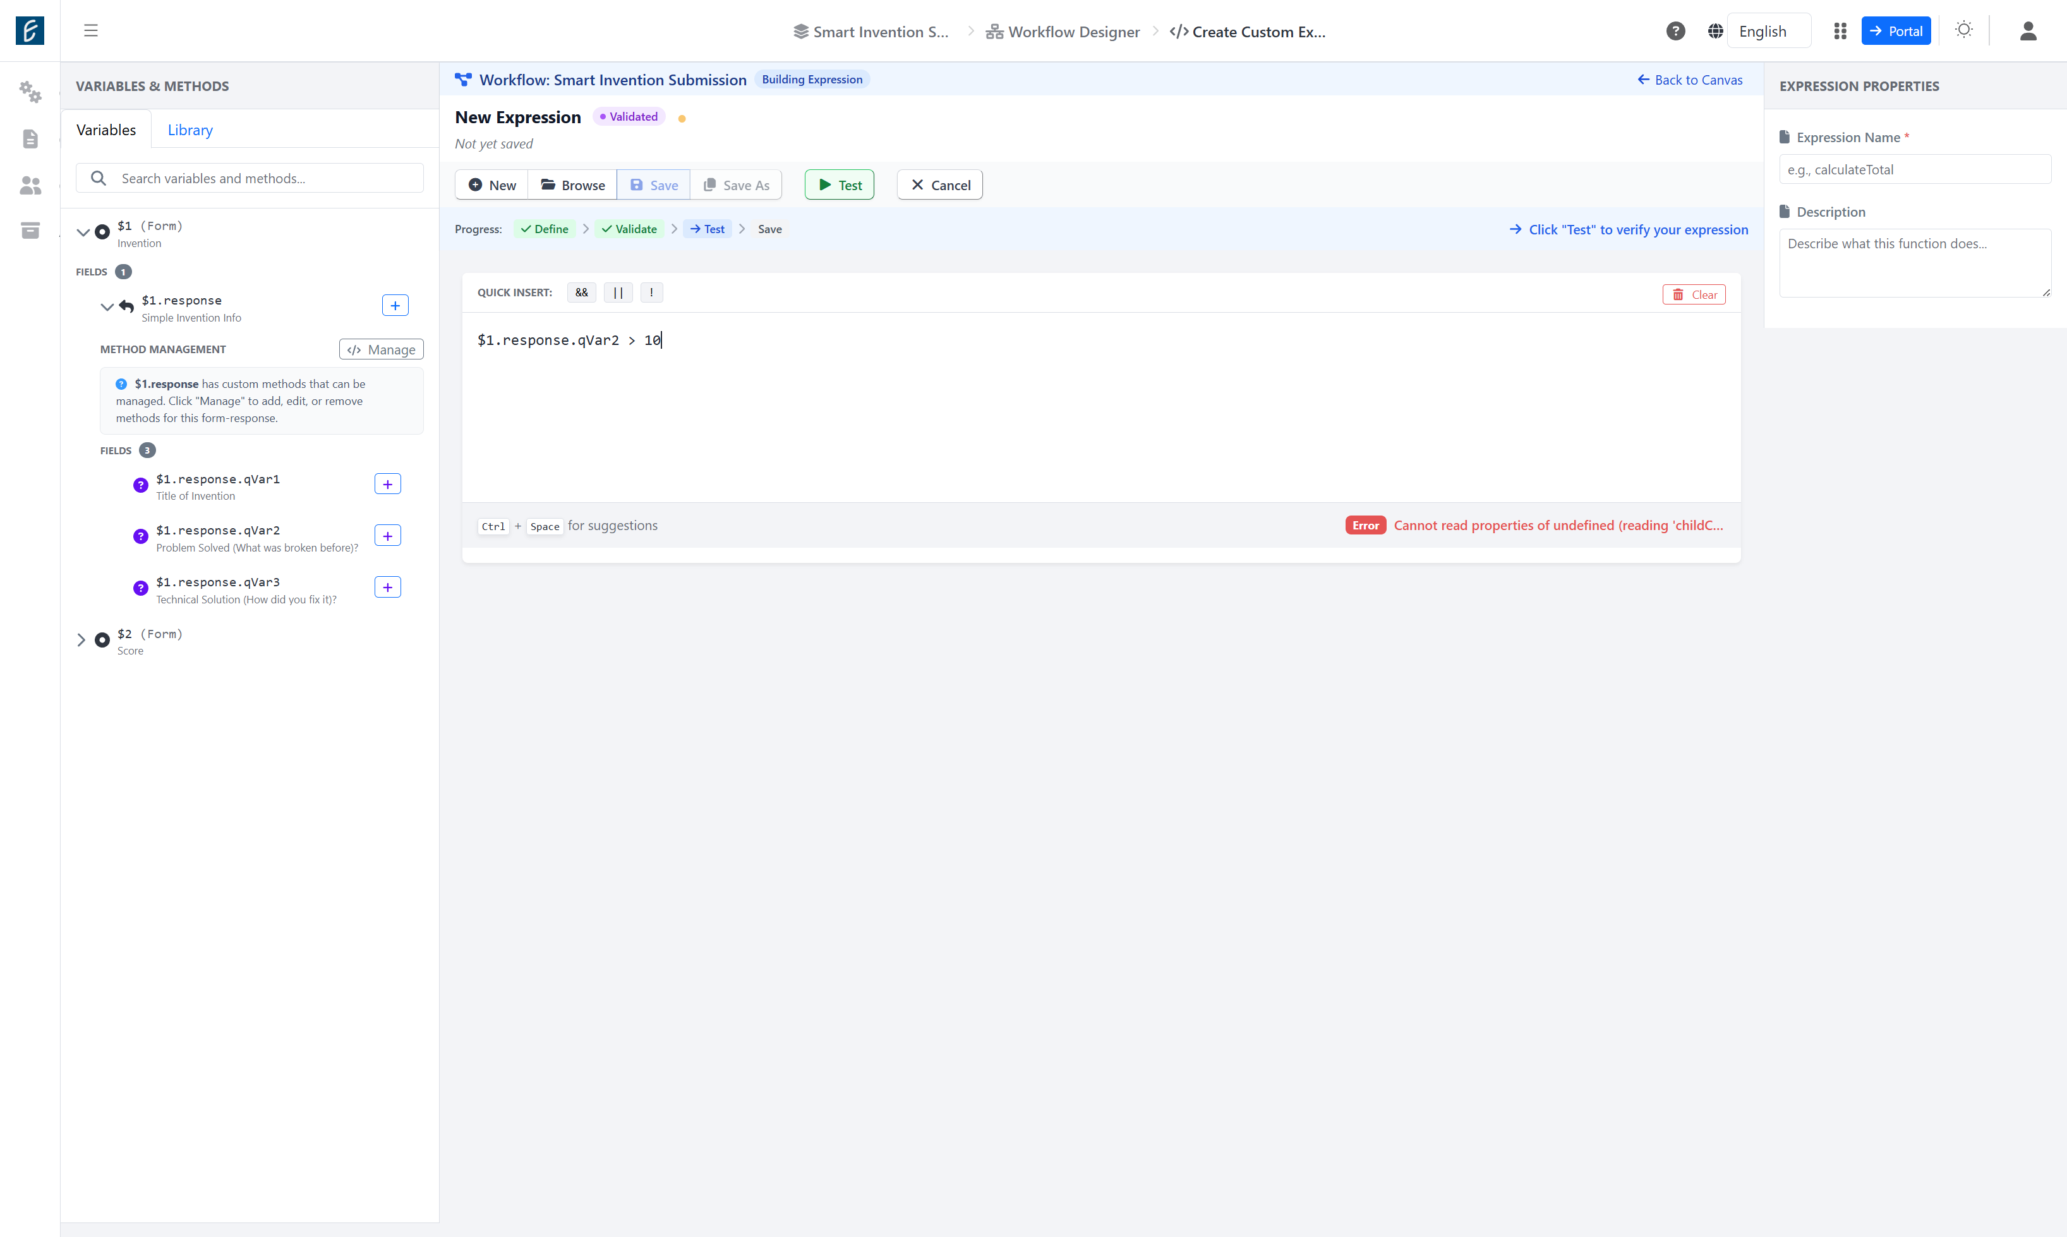Open the Portal button
The width and height of the screenshot is (2067, 1237).
point(1896,31)
